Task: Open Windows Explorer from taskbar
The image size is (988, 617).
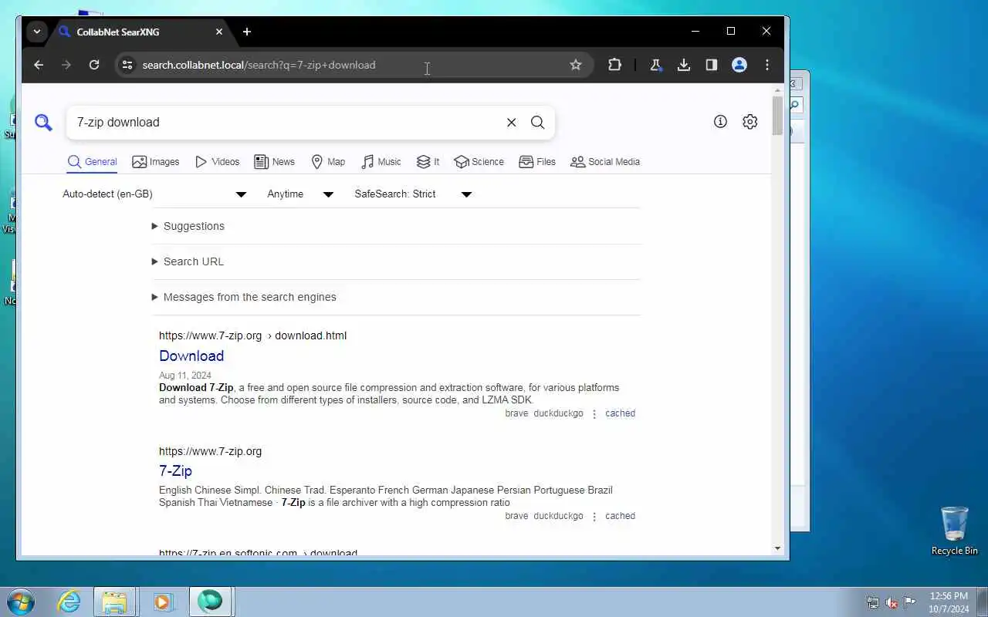Action: tap(114, 602)
